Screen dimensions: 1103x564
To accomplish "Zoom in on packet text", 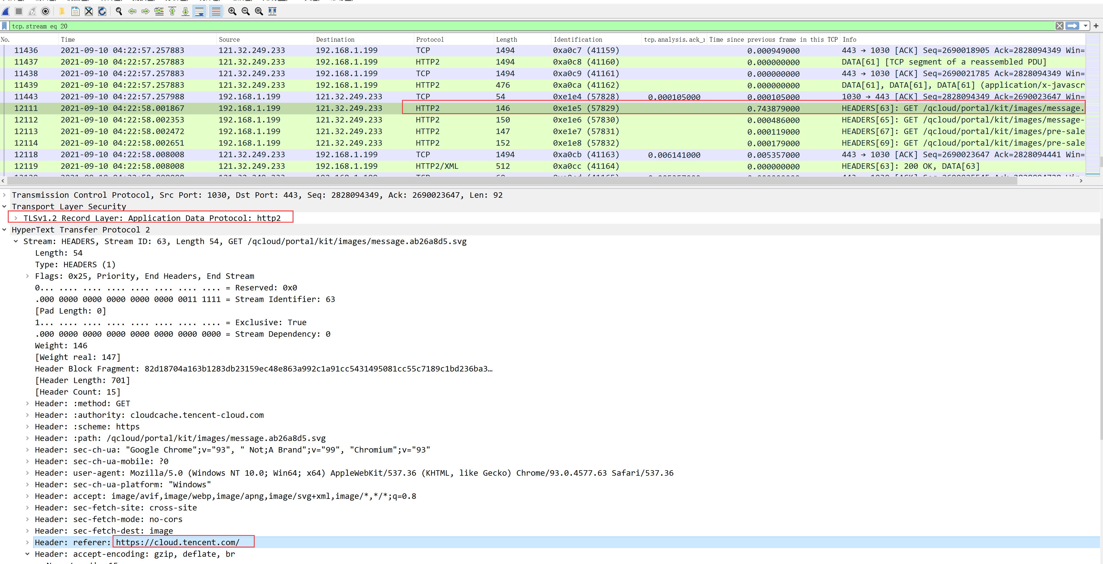I will pyautogui.click(x=232, y=12).
